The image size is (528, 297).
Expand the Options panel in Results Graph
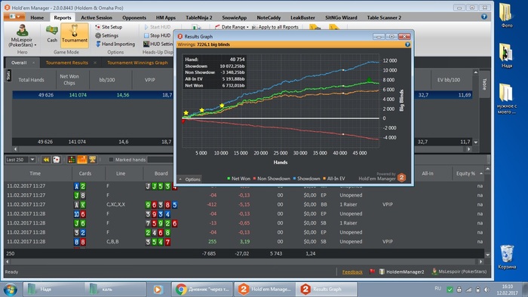(x=189, y=179)
